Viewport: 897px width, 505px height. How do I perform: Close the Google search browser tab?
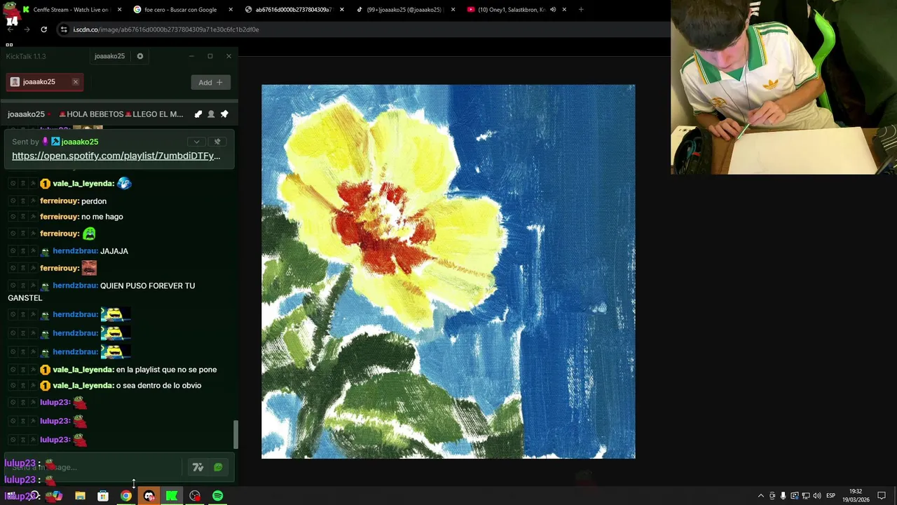pyautogui.click(x=231, y=10)
